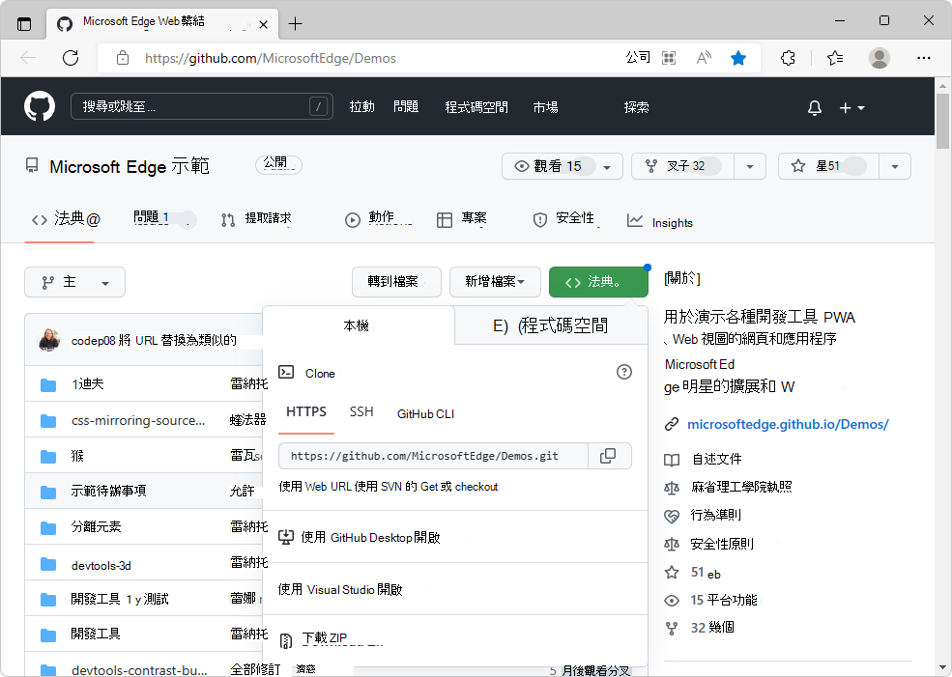Image resolution: width=952 pixels, height=677 pixels.
Task: Open the 問題 1 issues tab
Action: pyautogui.click(x=162, y=218)
